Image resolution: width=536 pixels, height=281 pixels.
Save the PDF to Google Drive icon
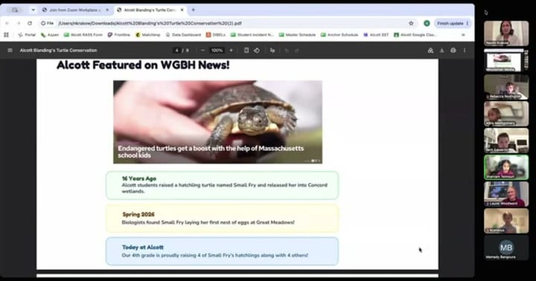coord(431,51)
